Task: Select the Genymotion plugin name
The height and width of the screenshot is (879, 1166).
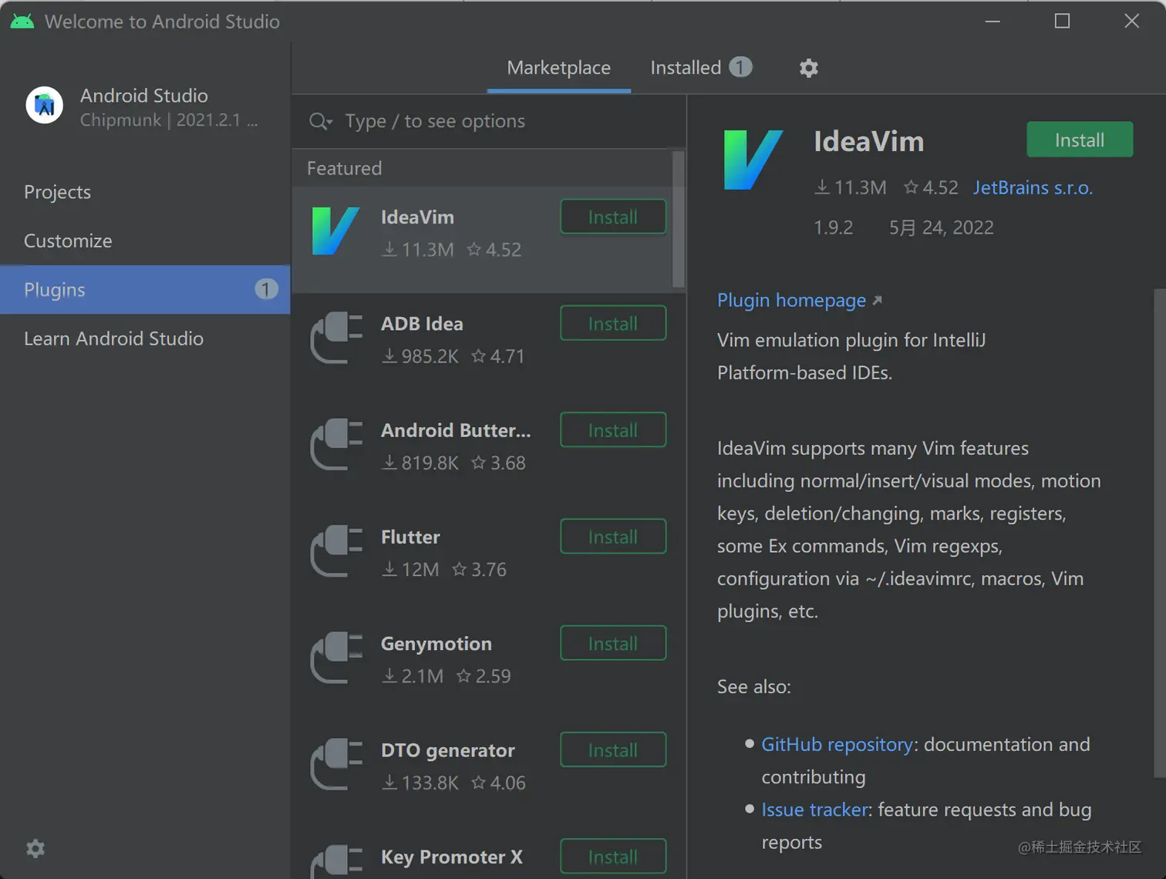Action: pyautogui.click(x=436, y=644)
